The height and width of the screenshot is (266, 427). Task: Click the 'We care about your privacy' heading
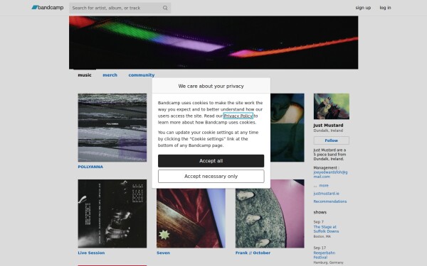(x=211, y=86)
